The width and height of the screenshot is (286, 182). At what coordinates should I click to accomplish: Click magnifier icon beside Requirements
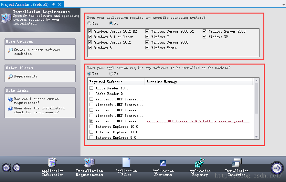[10, 76]
